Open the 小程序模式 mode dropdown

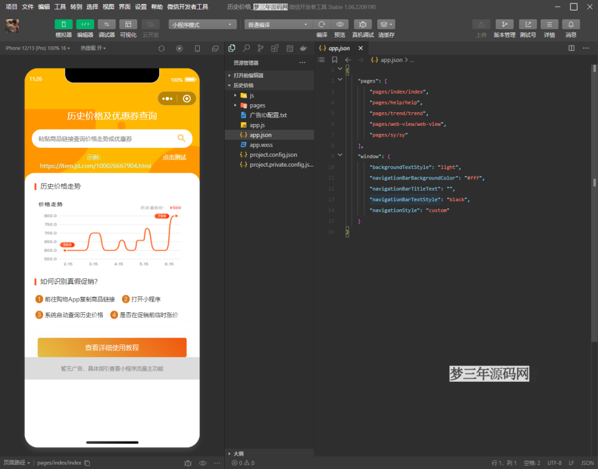coord(203,25)
